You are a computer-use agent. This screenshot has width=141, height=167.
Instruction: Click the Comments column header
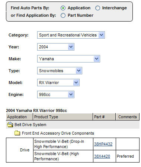[128, 117]
